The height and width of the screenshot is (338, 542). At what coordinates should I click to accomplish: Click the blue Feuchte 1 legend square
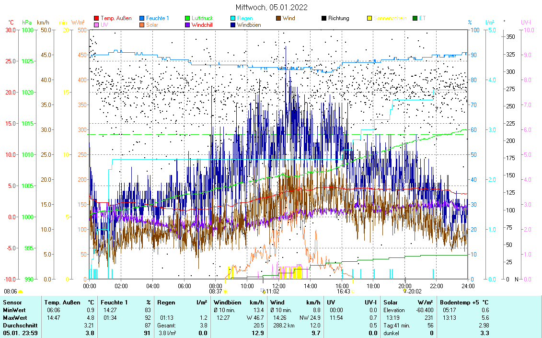142,18
